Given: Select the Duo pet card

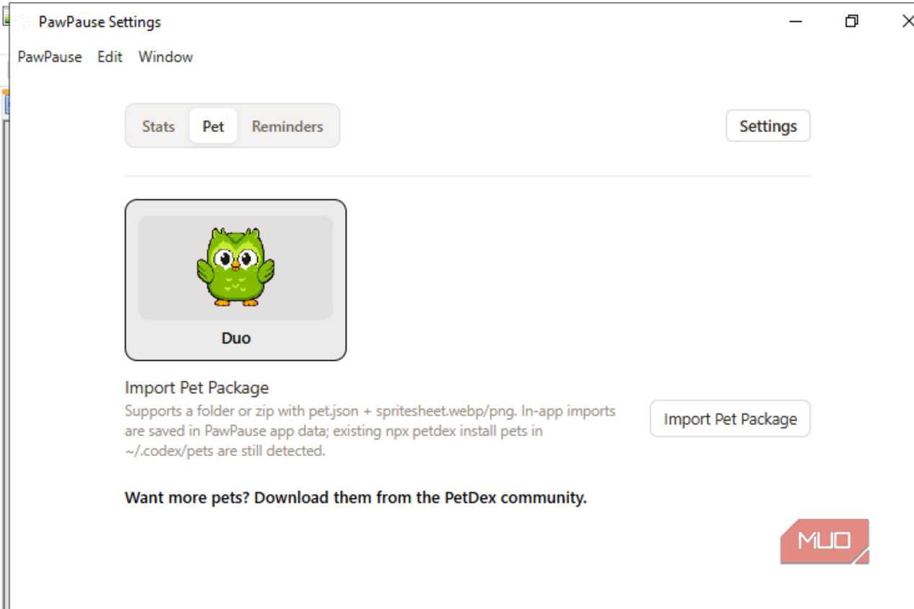Looking at the screenshot, I should click(x=235, y=280).
